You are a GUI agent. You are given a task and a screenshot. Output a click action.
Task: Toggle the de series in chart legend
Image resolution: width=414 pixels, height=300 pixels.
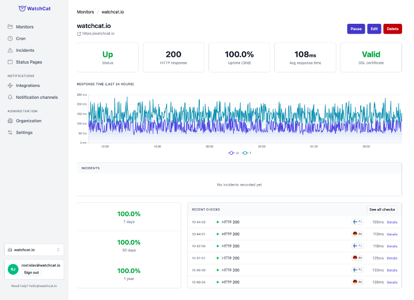(x=233, y=153)
